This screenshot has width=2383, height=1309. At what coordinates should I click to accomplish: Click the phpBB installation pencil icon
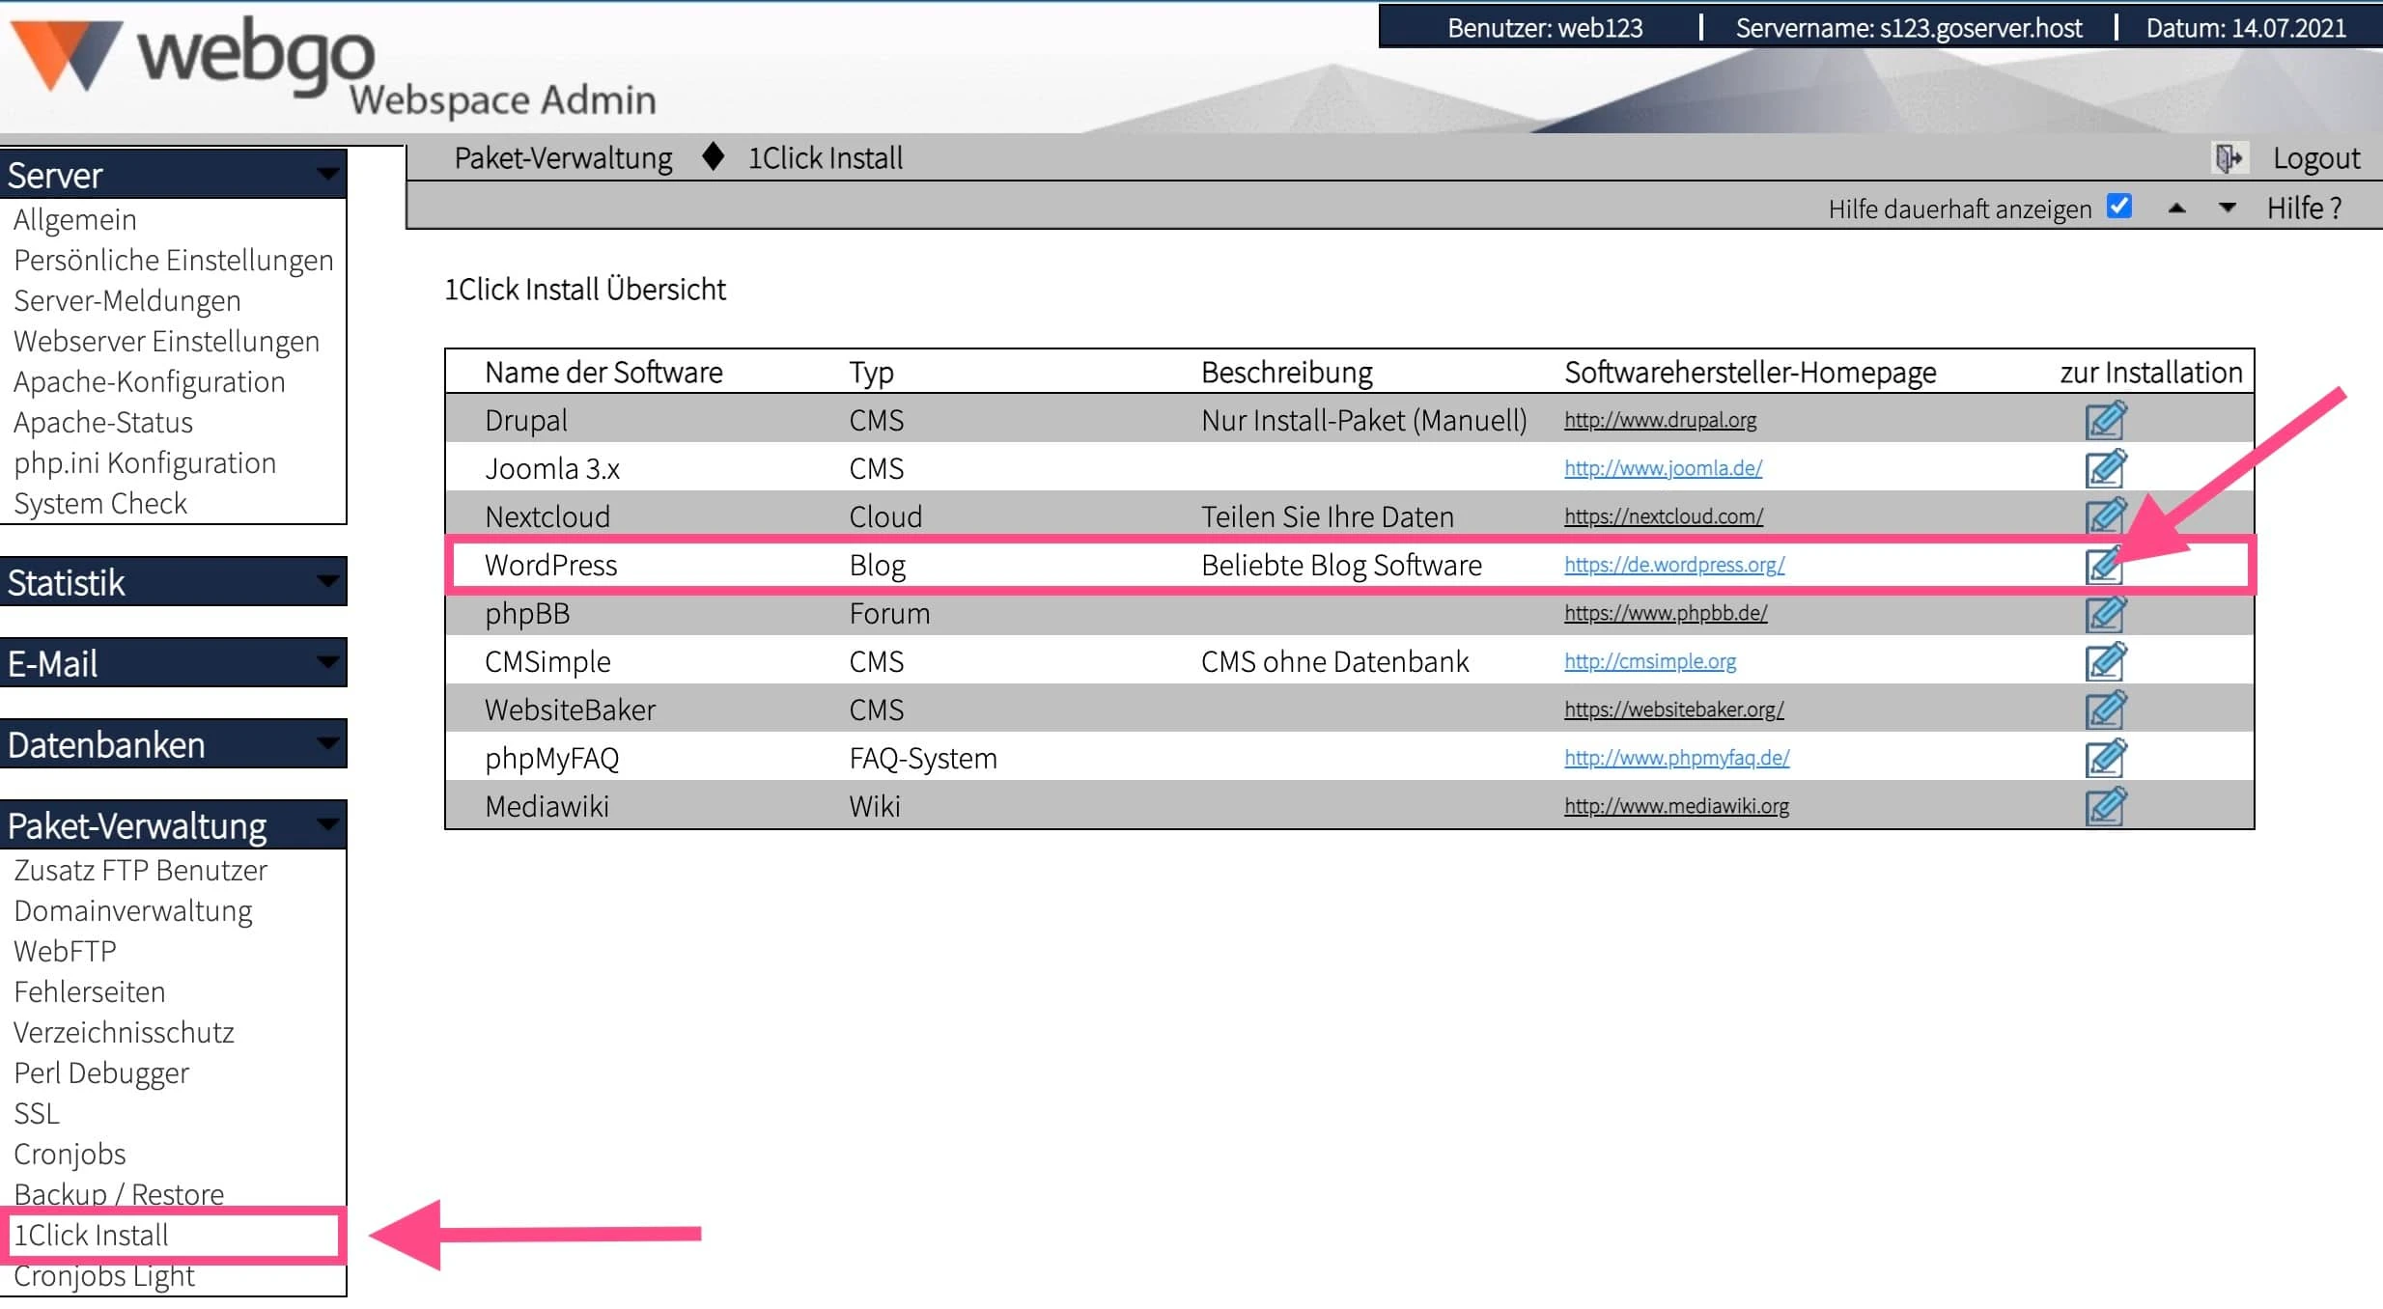click(2106, 613)
